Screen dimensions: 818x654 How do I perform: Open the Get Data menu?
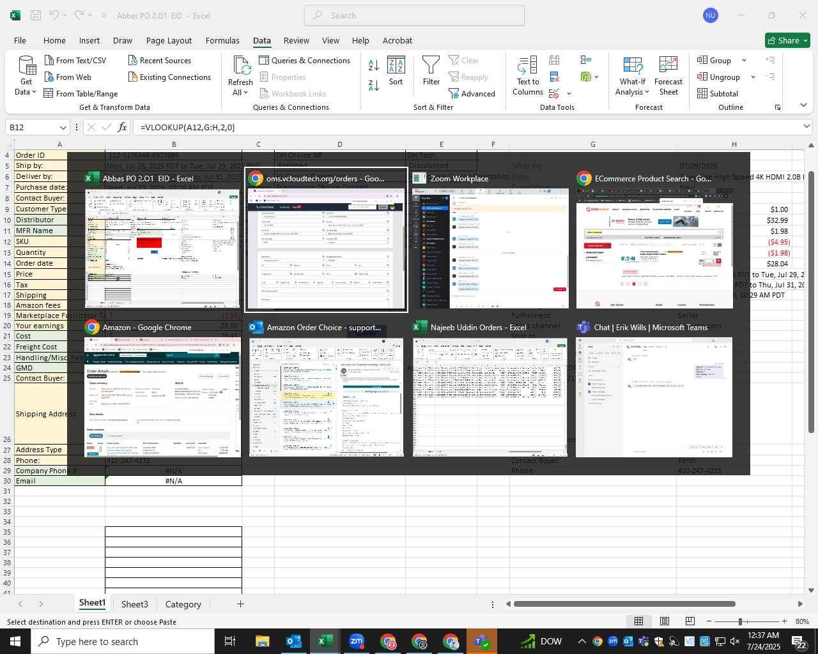26,76
